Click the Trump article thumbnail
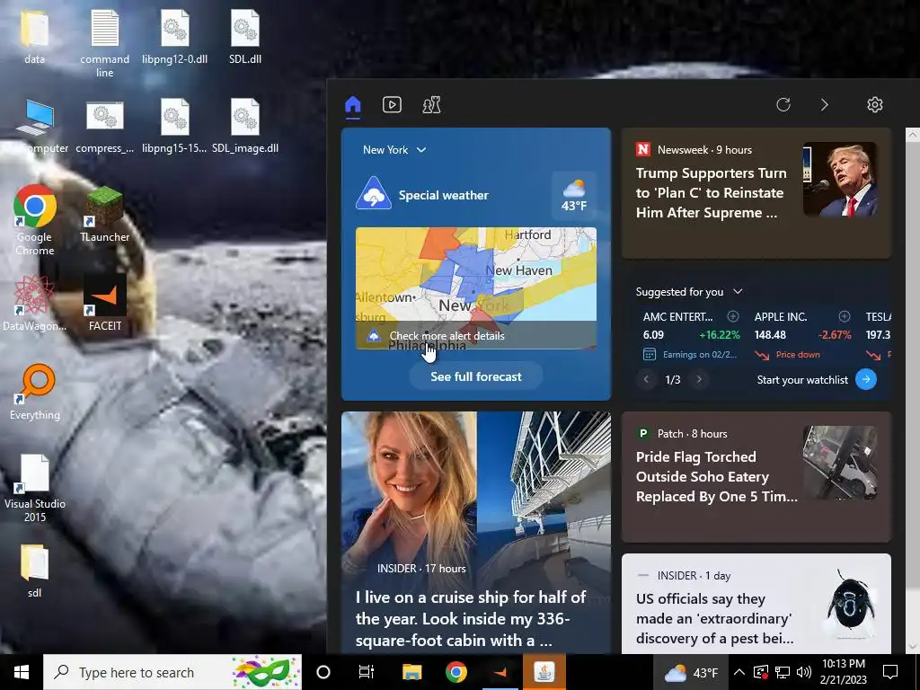This screenshot has height=690, width=920. (x=840, y=180)
